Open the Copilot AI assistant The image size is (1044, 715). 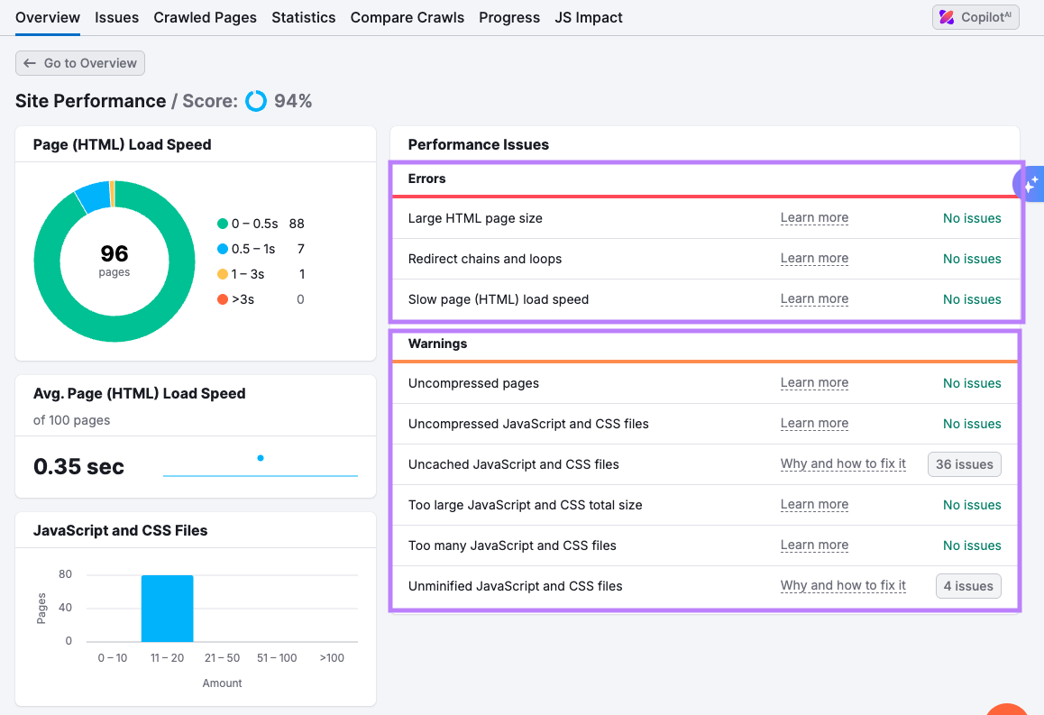coord(975,16)
